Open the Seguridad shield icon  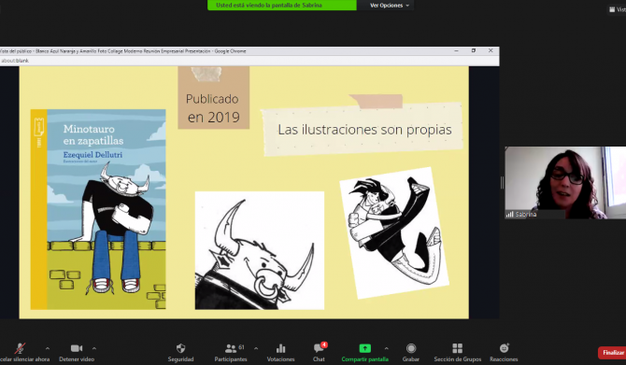(181, 348)
